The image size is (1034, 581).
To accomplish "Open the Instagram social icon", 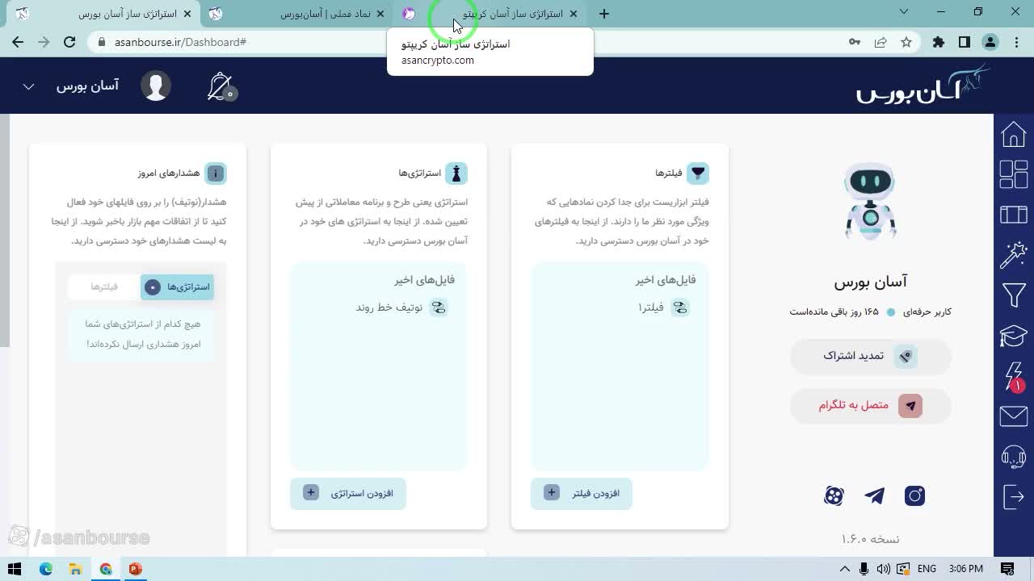I will (x=914, y=495).
